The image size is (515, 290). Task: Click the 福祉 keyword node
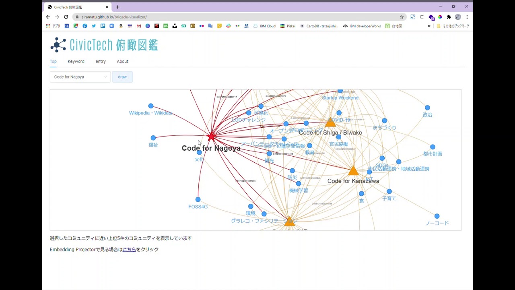(x=153, y=138)
